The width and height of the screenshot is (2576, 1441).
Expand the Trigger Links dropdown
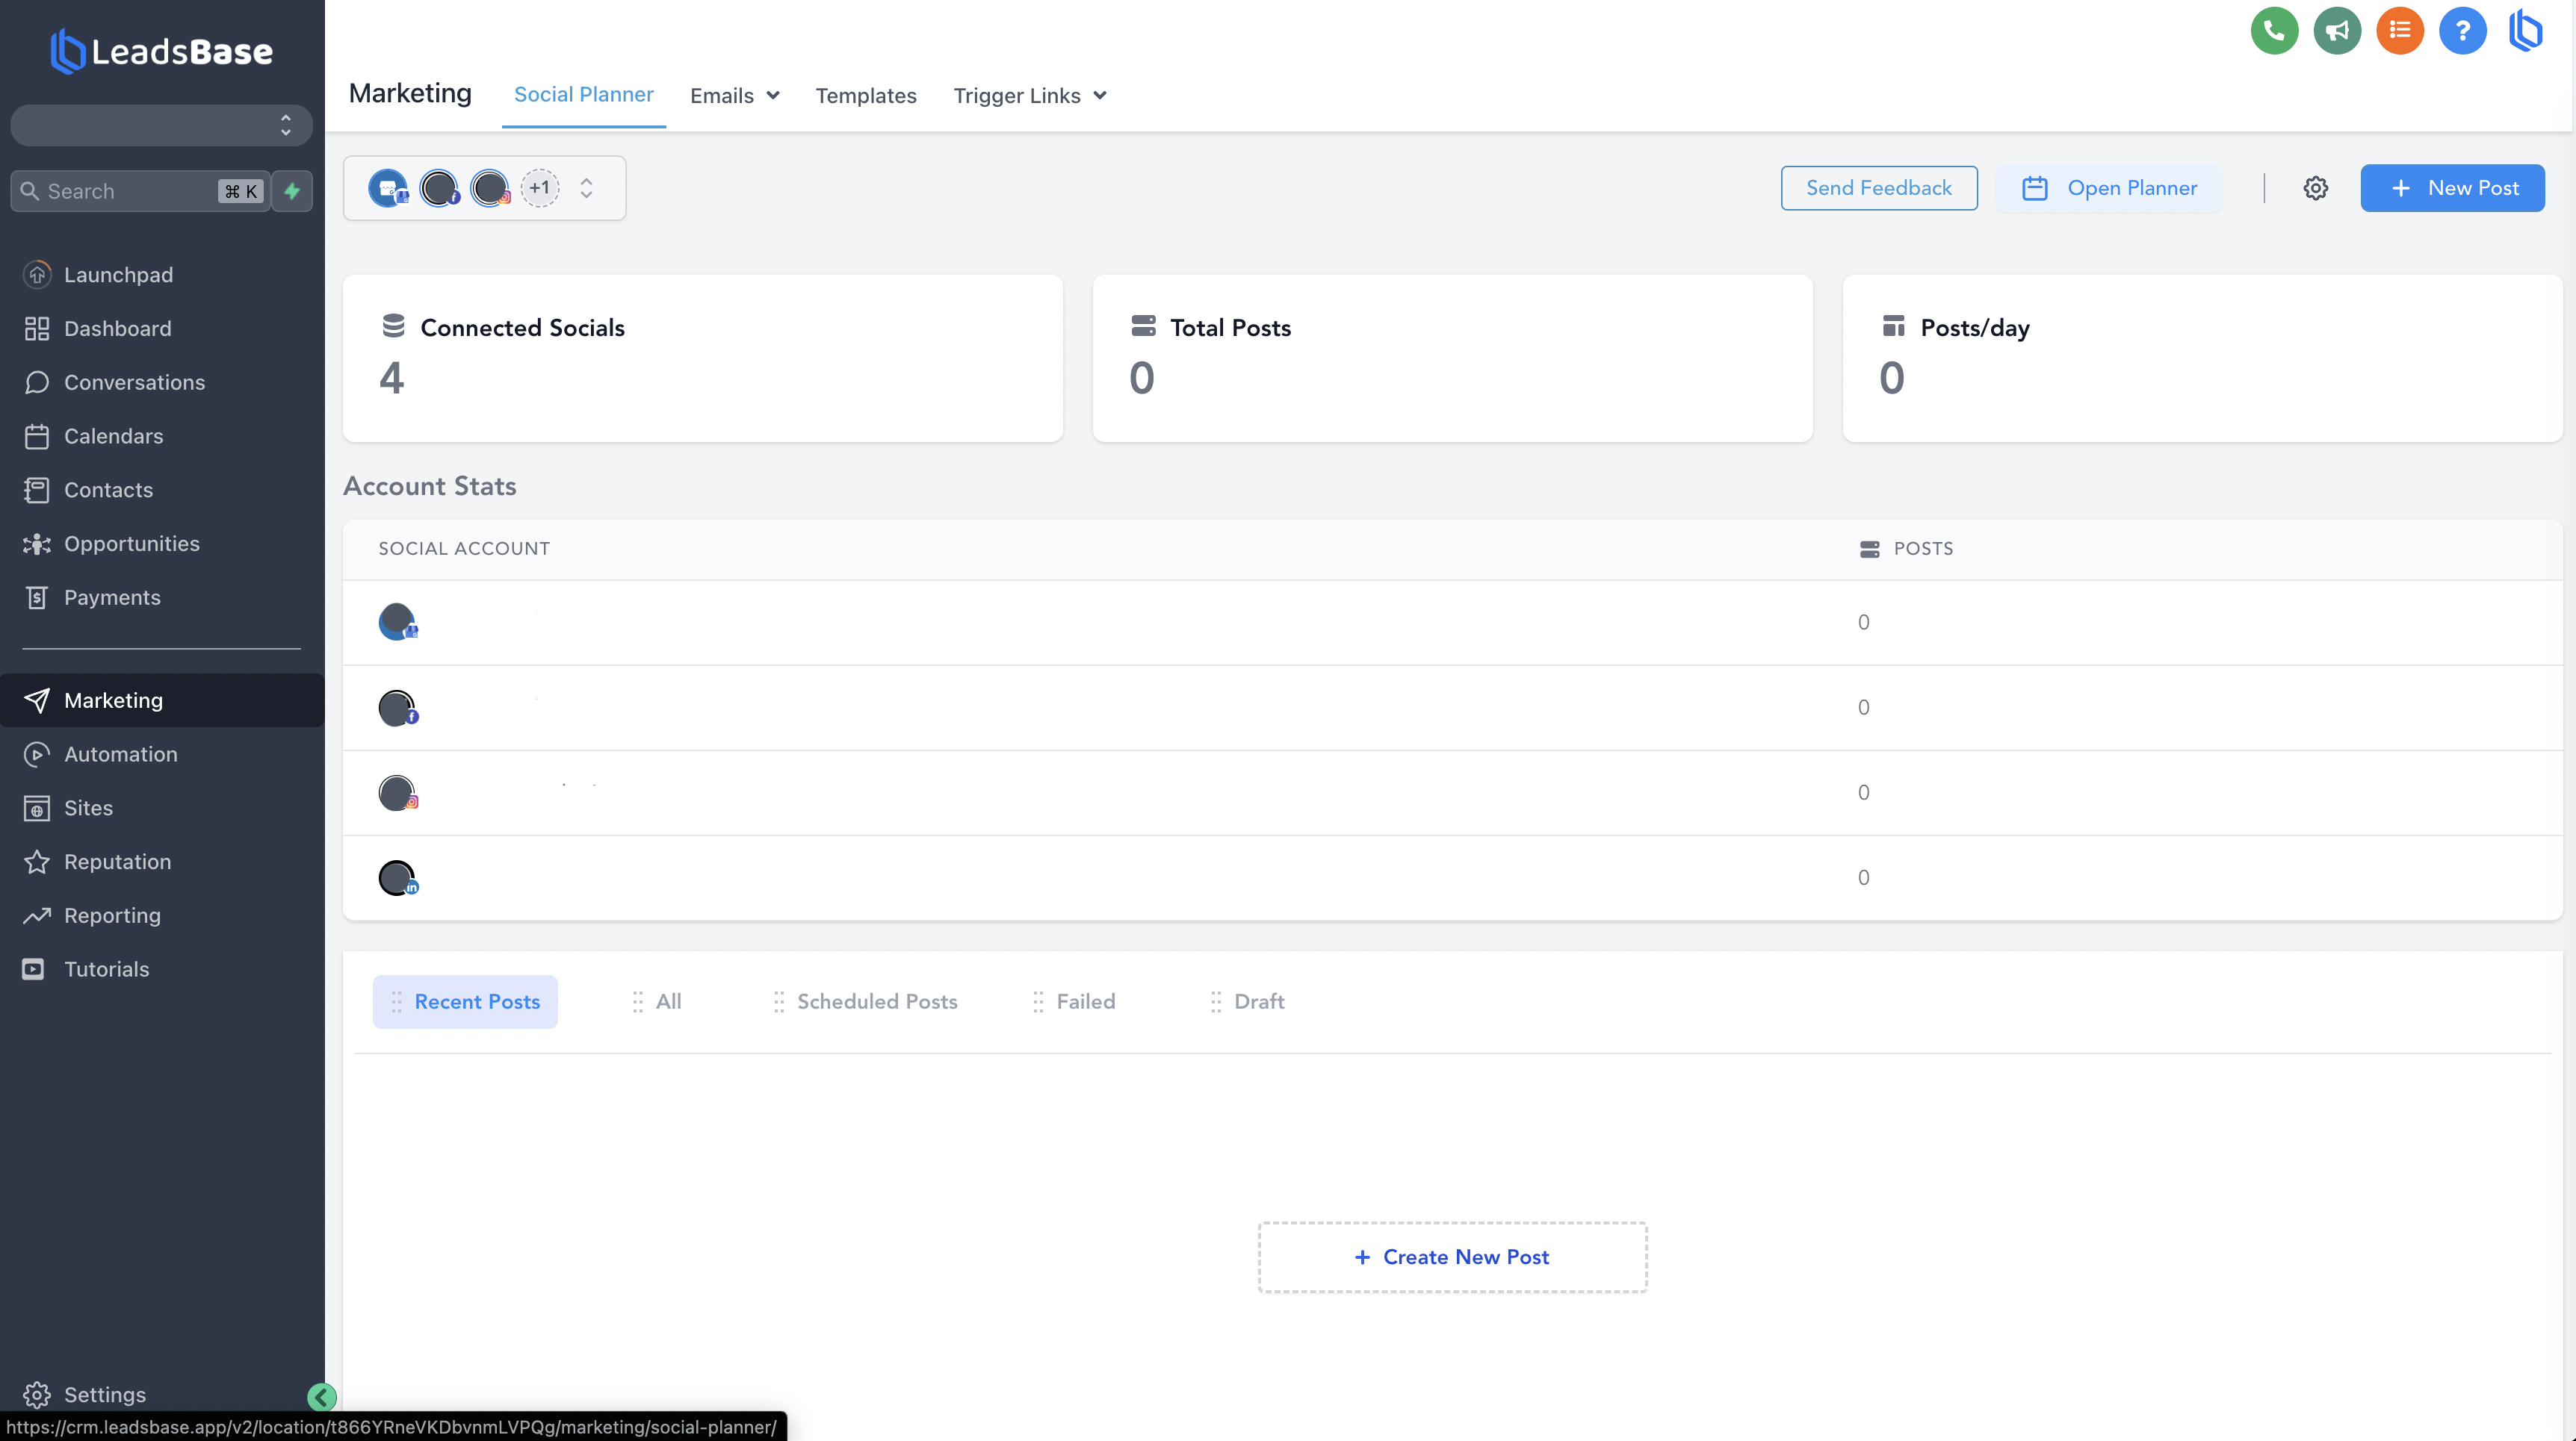click(1030, 95)
